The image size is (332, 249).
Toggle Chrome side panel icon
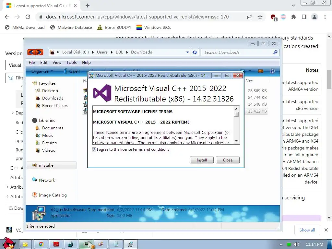click(304, 17)
